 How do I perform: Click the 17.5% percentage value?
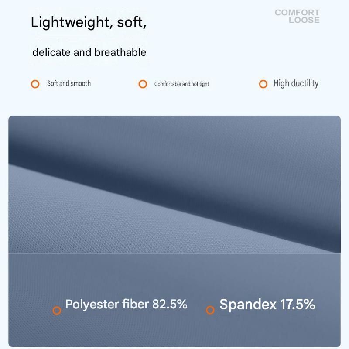click(298, 304)
